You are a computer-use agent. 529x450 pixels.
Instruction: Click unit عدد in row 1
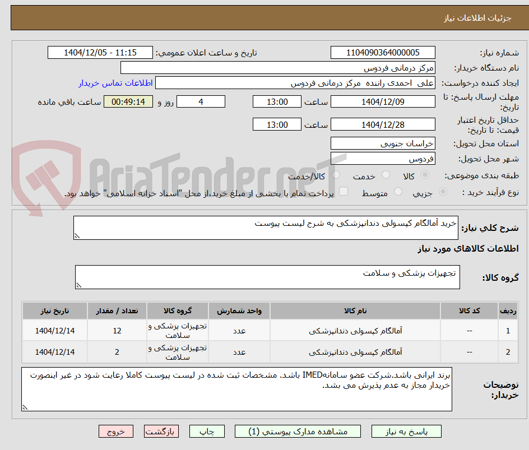[239, 331]
